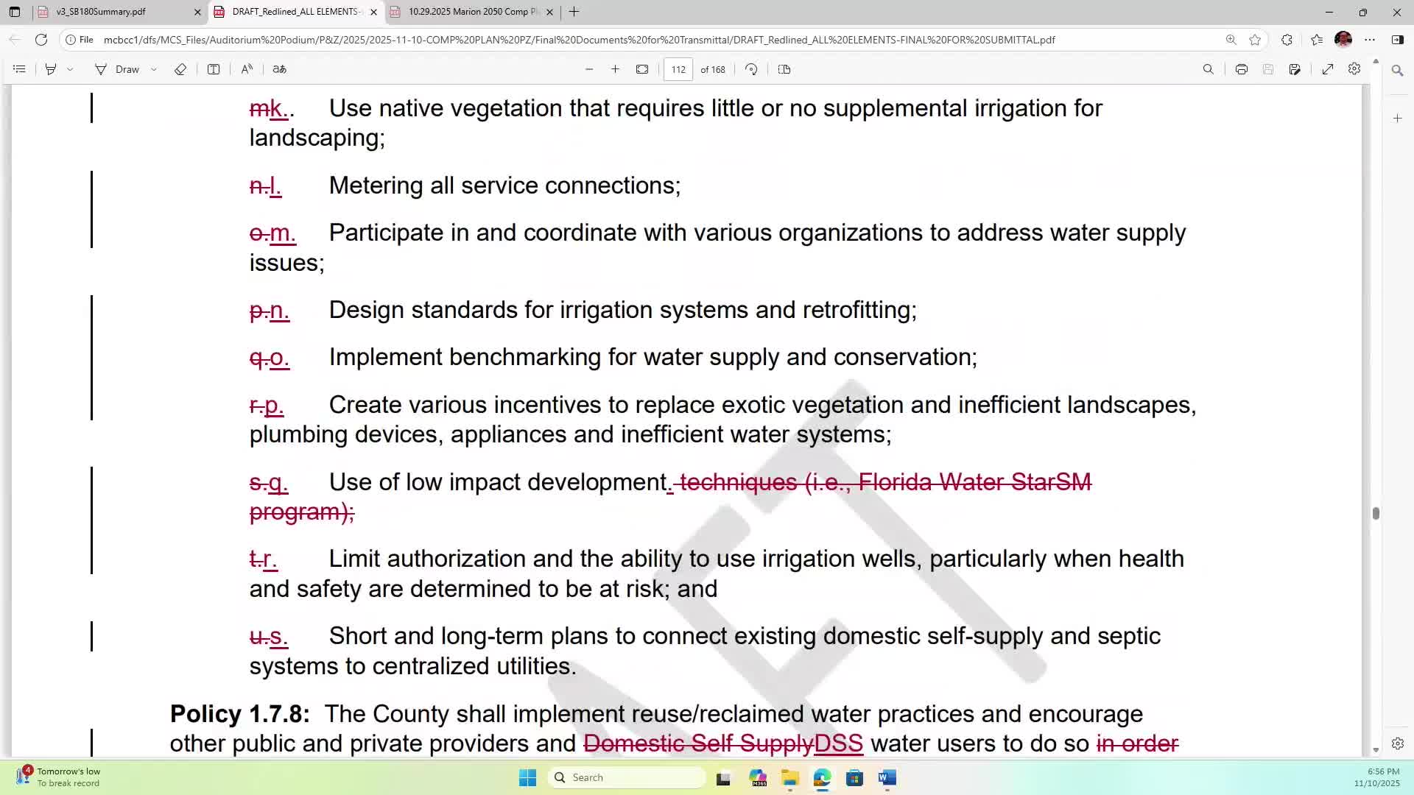Open the Add text annotation tool
This screenshot has height=795, width=1414.
point(214,68)
